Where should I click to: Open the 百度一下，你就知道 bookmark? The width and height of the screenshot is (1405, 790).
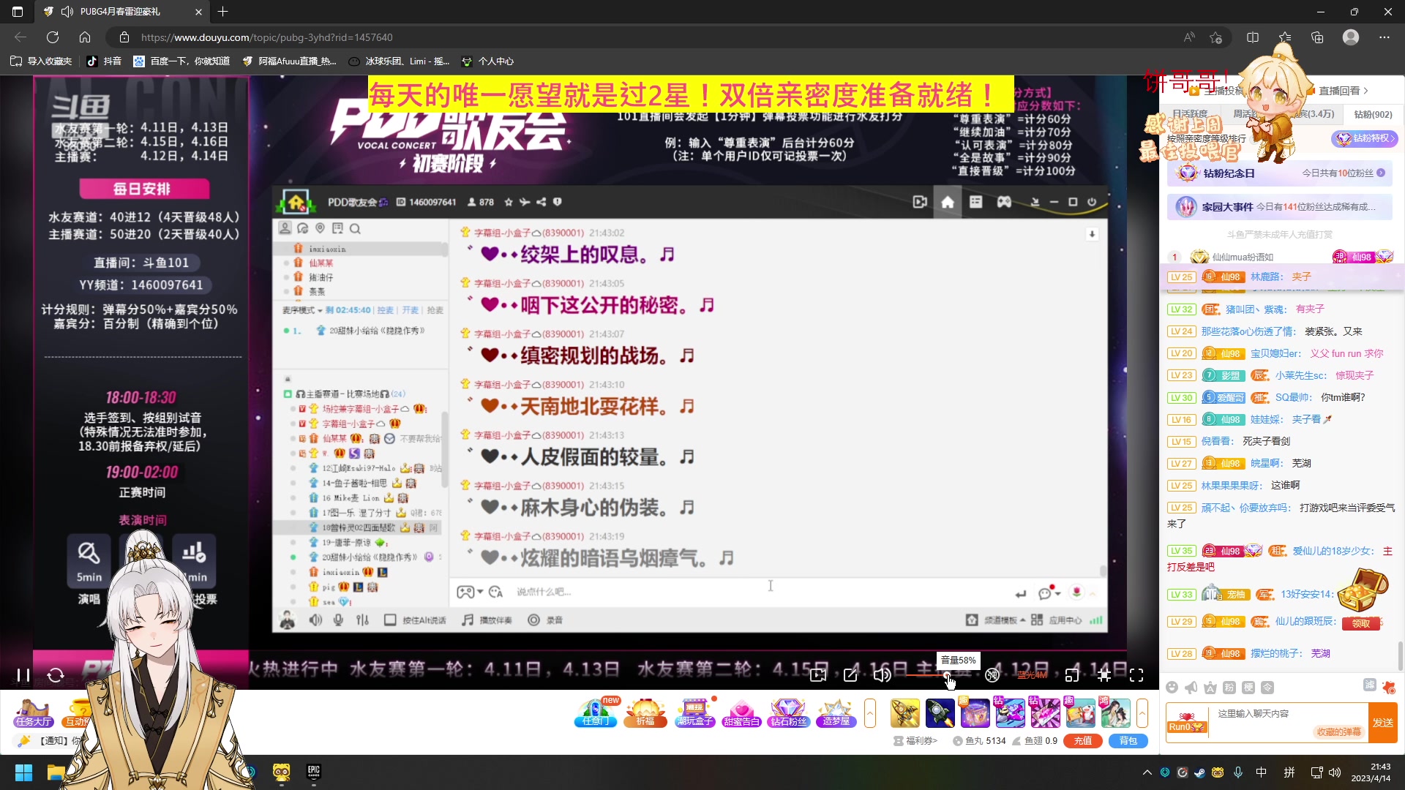point(181,61)
